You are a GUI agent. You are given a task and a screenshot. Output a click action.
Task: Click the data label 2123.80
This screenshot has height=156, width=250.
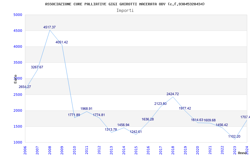click(x=160, y=104)
